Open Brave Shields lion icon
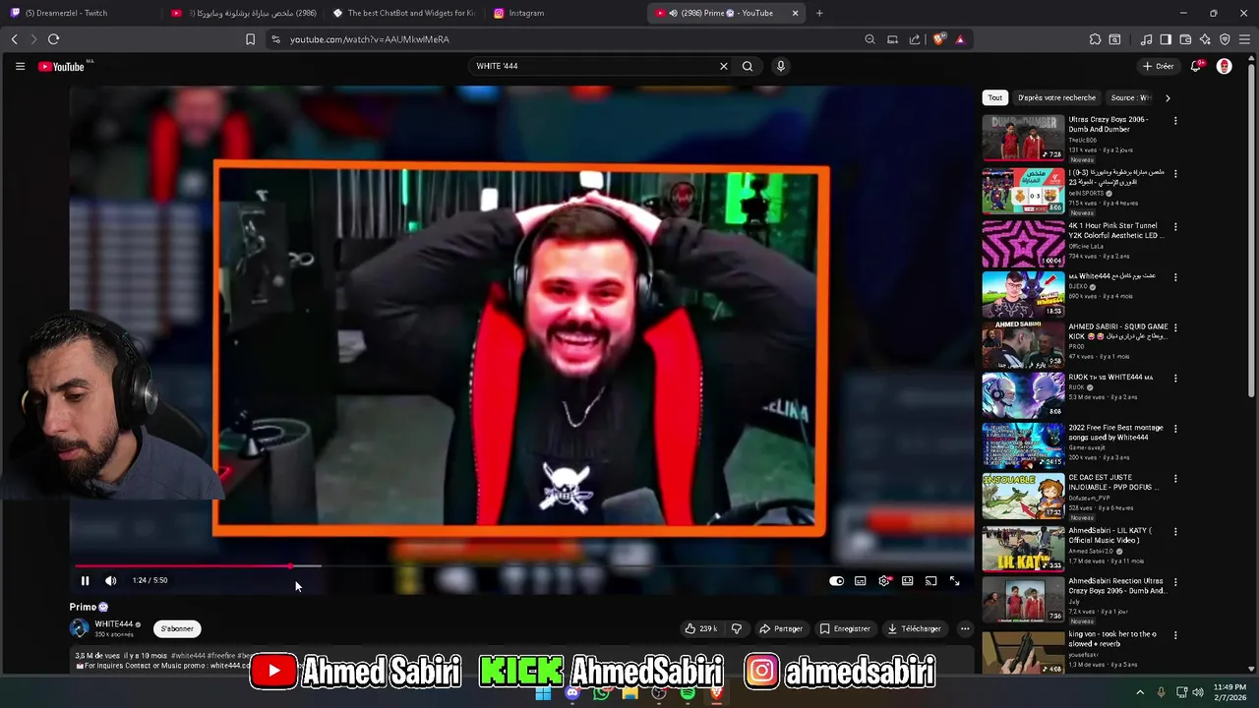The width and height of the screenshot is (1259, 708). [939, 39]
